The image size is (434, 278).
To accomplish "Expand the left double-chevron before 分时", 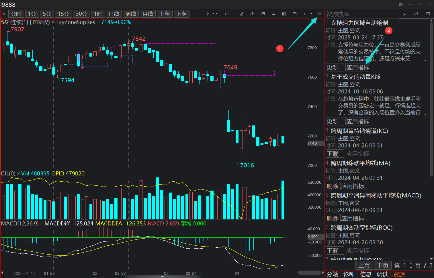I will click(x=4, y=14).
